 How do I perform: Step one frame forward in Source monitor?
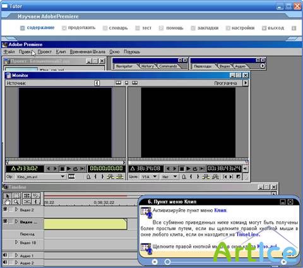coord(56,169)
